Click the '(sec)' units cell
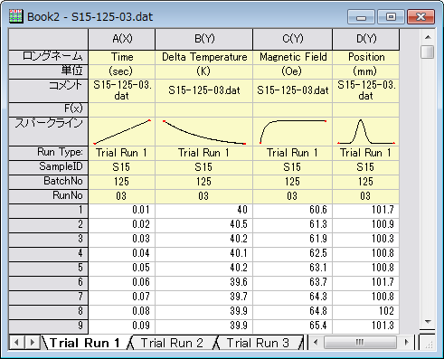Viewport: 444px width, 359px height. coord(122,71)
